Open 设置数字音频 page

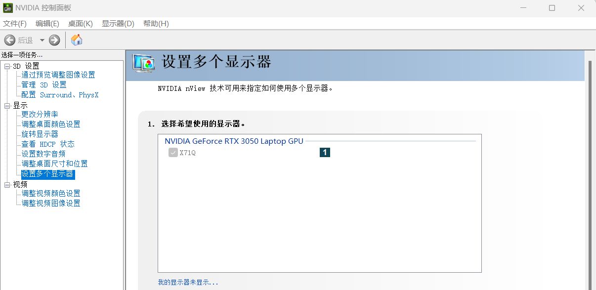[43, 154]
